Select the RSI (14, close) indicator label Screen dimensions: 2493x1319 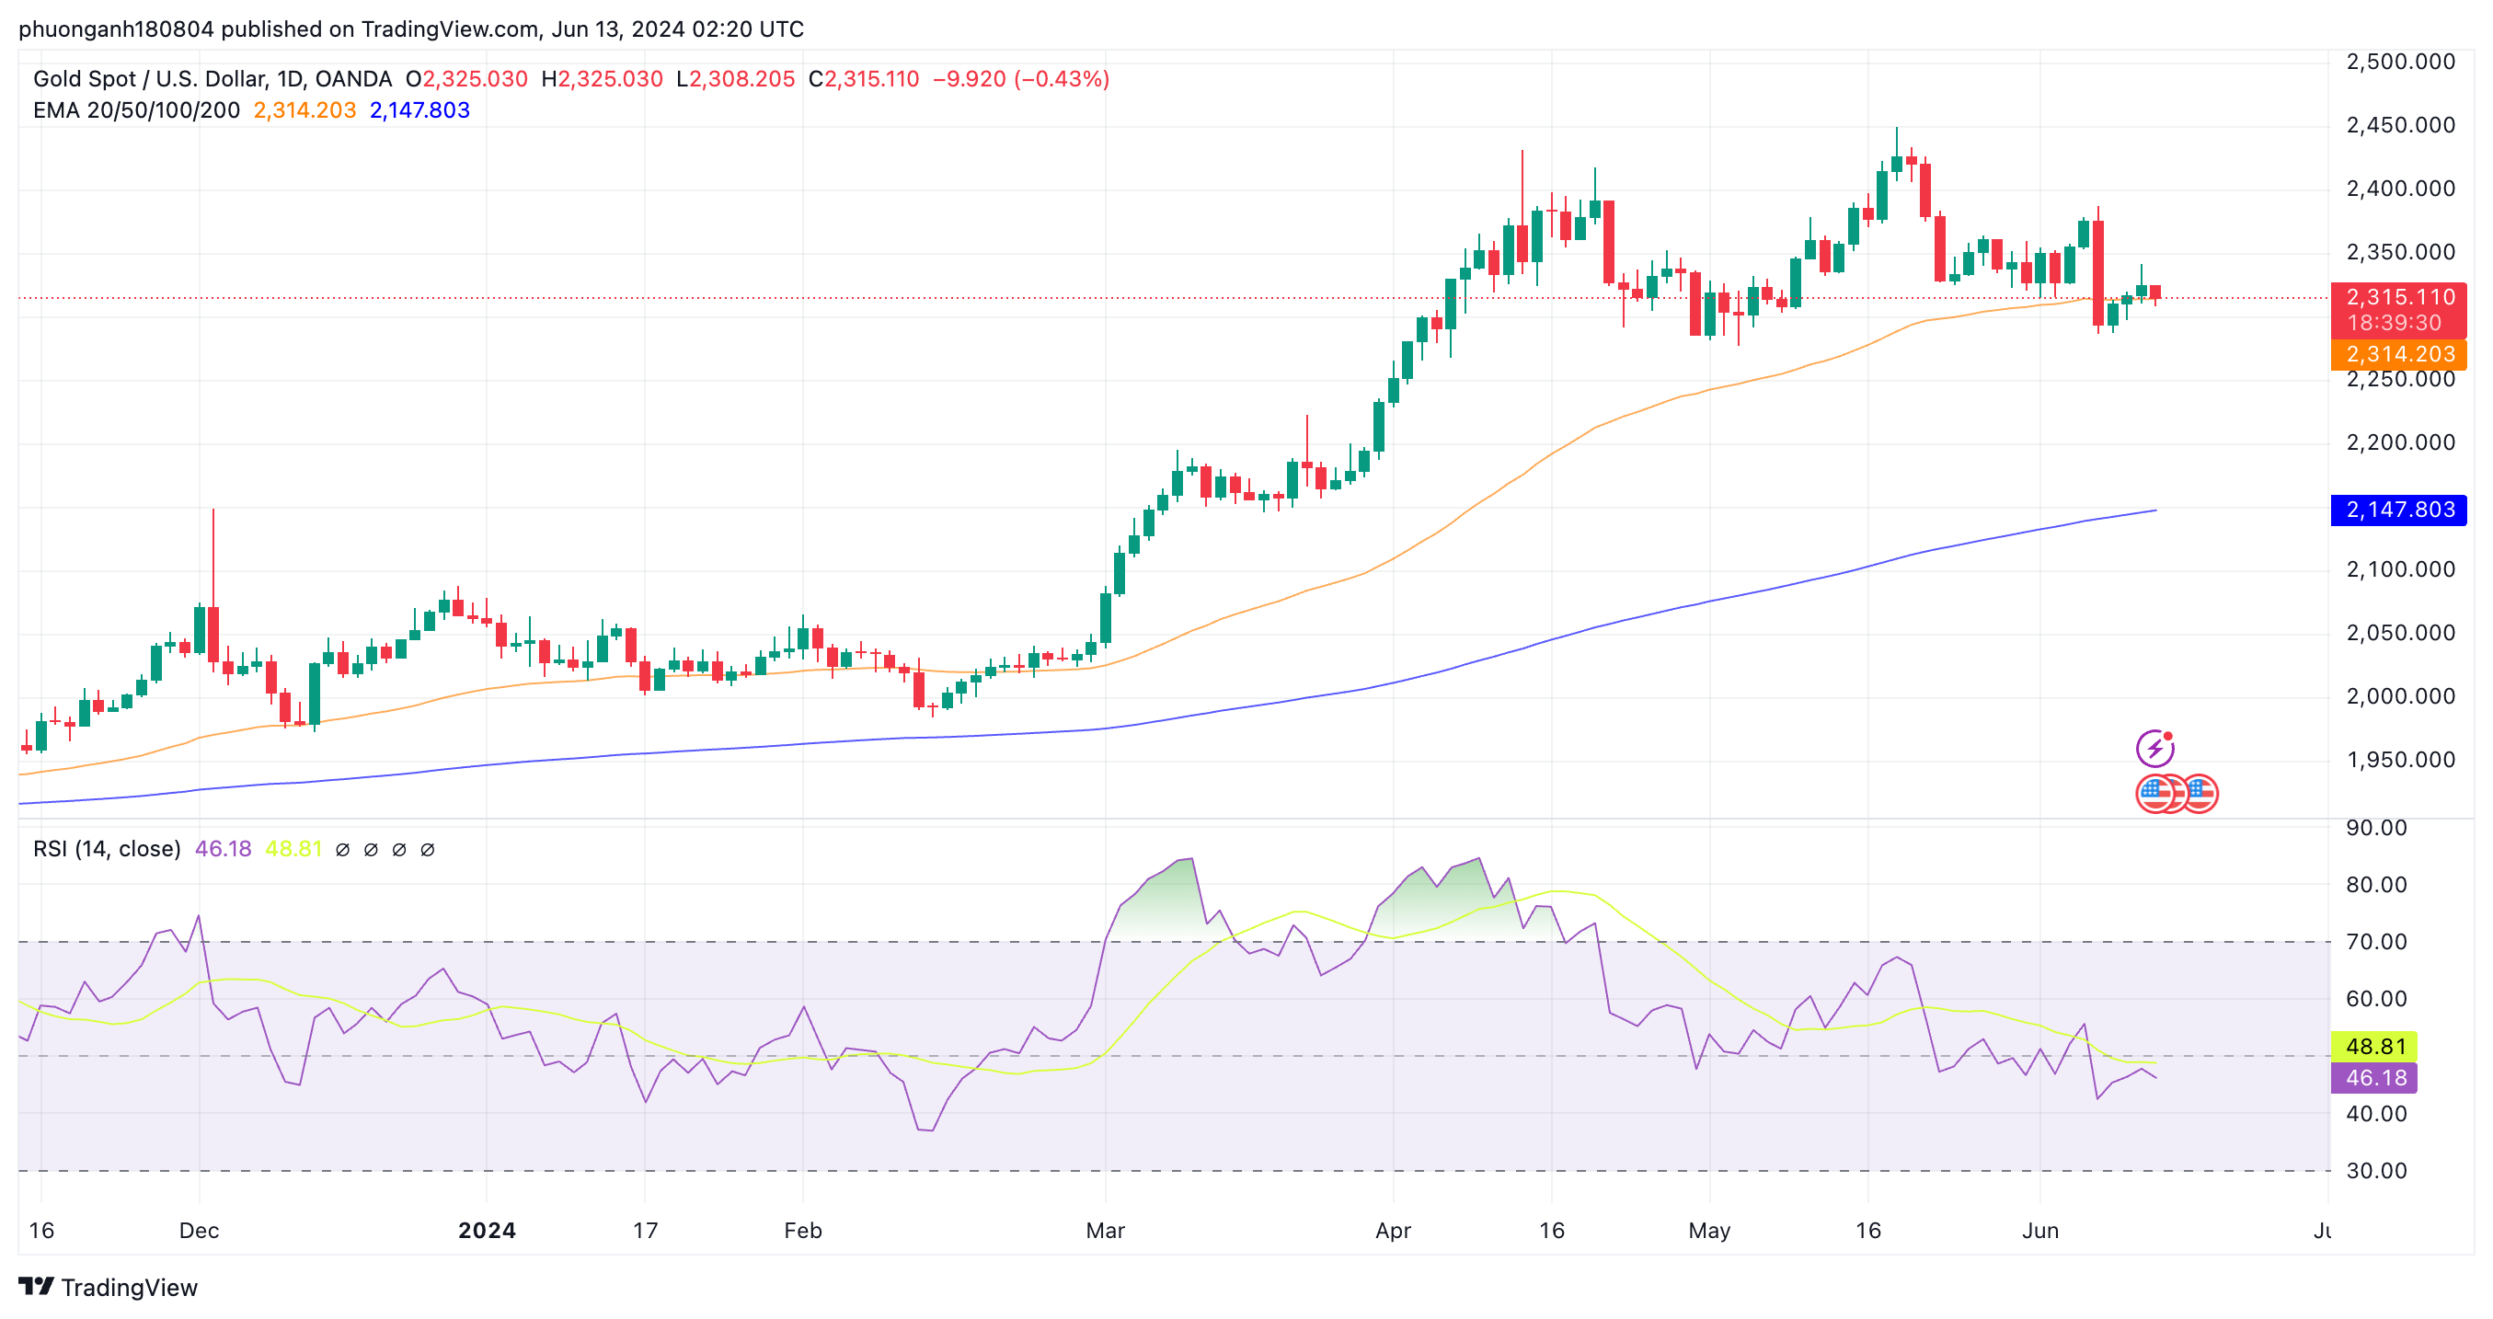(107, 849)
